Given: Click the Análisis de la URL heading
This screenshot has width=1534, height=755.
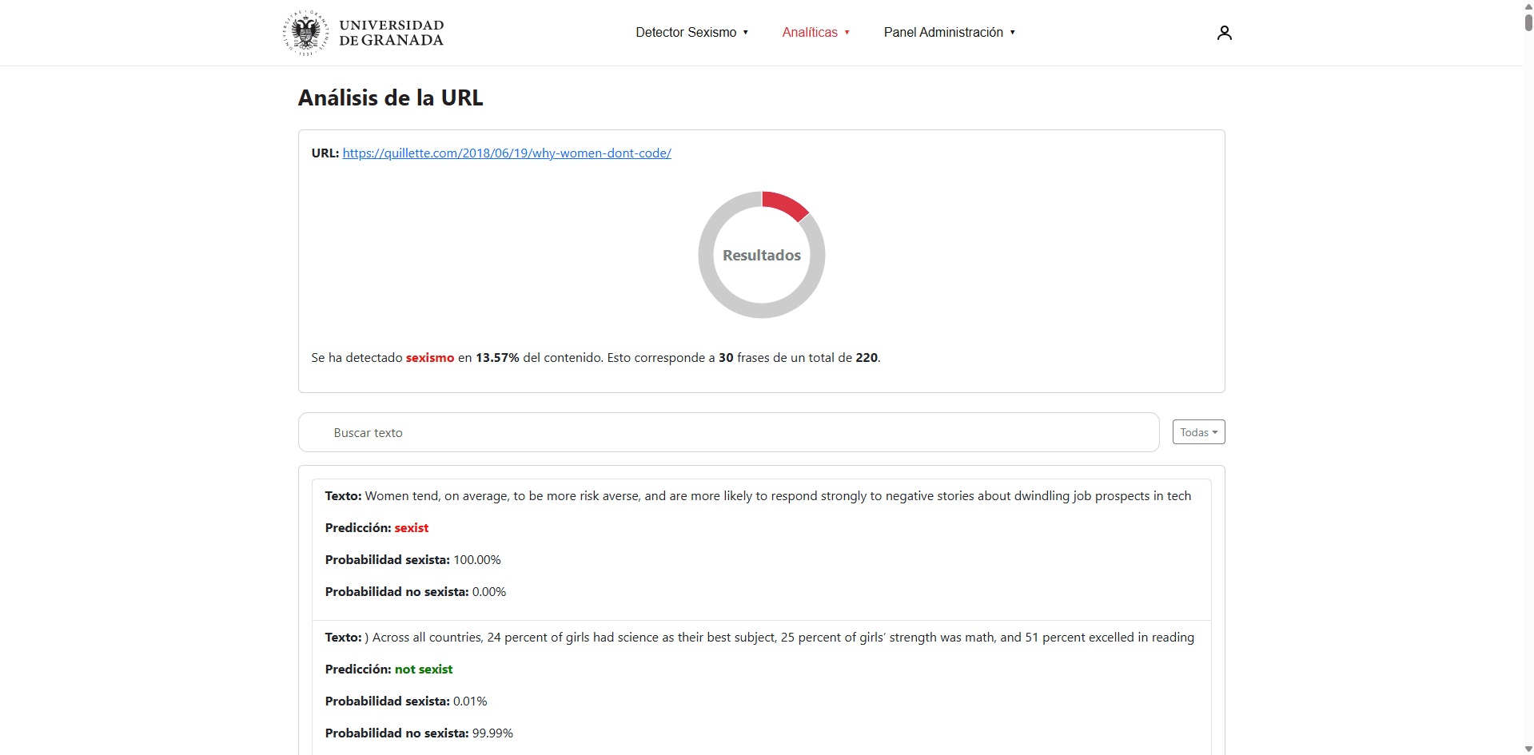Looking at the screenshot, I should pyautogui.click(x=391, y=97).
